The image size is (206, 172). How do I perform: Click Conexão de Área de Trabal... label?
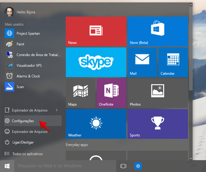[38, 55]
